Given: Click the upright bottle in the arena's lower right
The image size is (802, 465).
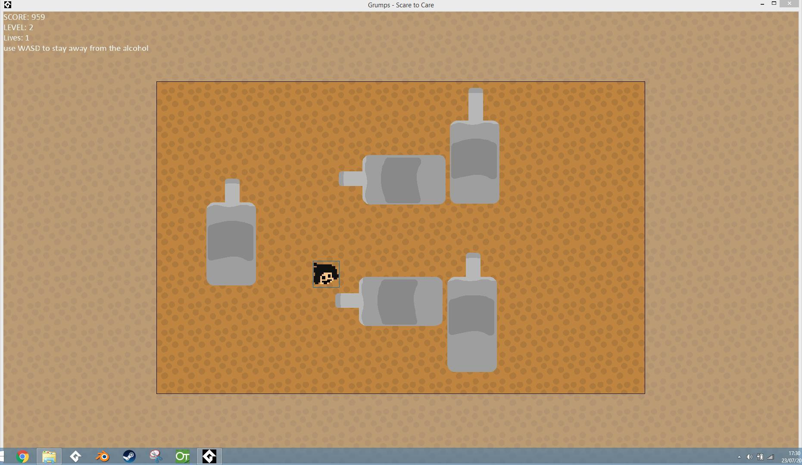Looking at the screenshot, I should [472, 313].
